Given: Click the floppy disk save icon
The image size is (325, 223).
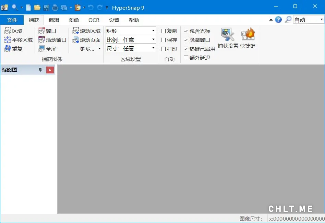Looking at the screenshot, I should pos(46,8).
